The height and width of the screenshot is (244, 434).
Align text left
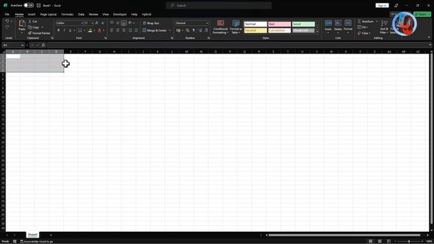tap(112, 30)
